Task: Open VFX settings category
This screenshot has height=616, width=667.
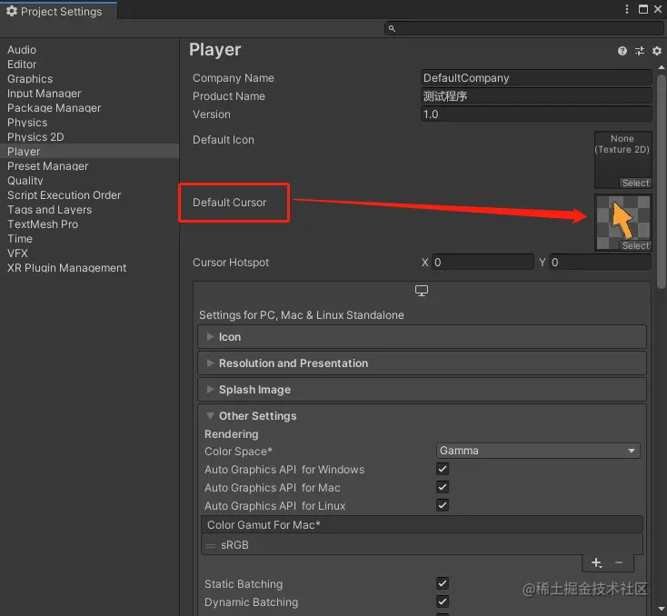Action: [89, 253]
